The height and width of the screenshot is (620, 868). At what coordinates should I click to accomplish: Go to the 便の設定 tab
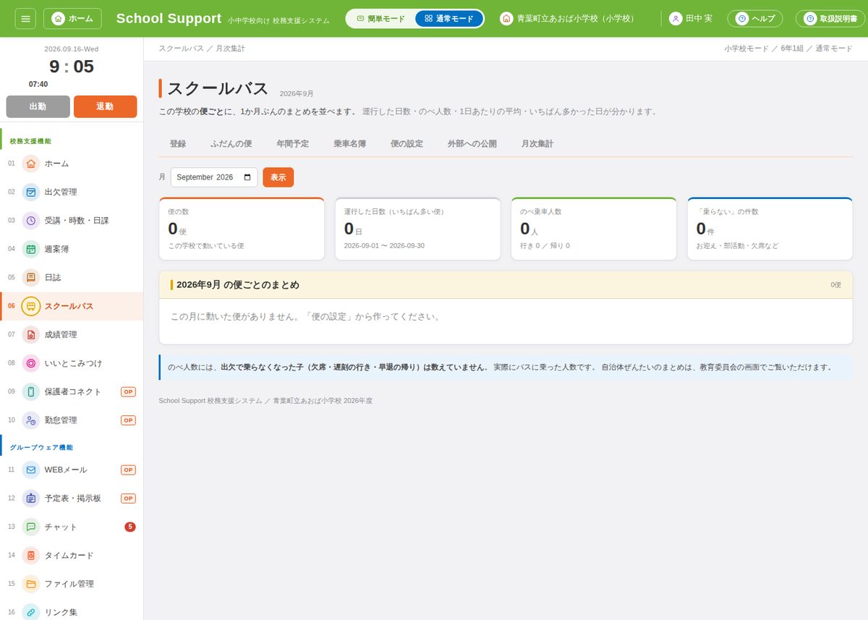tap(407, 144)
